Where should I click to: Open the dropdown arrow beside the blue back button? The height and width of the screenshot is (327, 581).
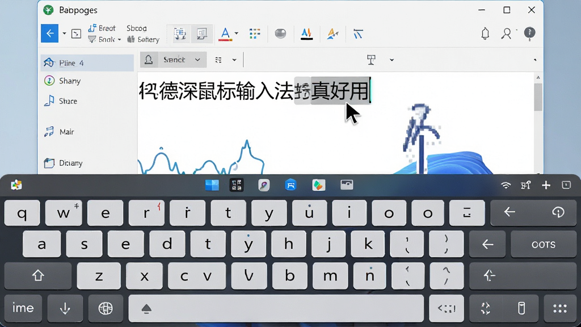(64, 33)
